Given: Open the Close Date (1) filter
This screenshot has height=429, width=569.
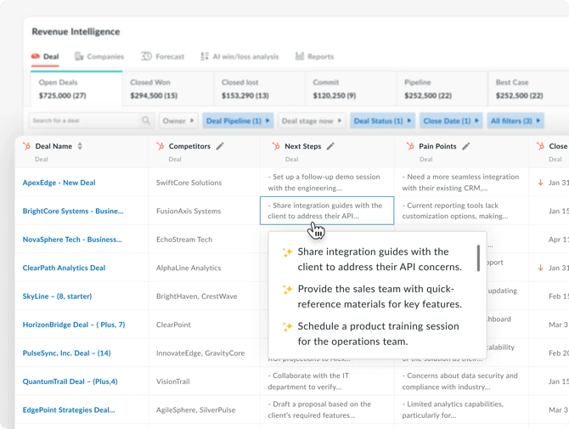Looking at the screenshot, I should pos(451,121).
